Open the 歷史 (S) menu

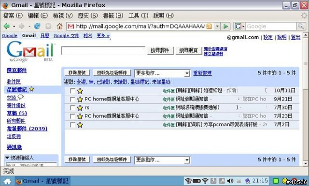88,15
